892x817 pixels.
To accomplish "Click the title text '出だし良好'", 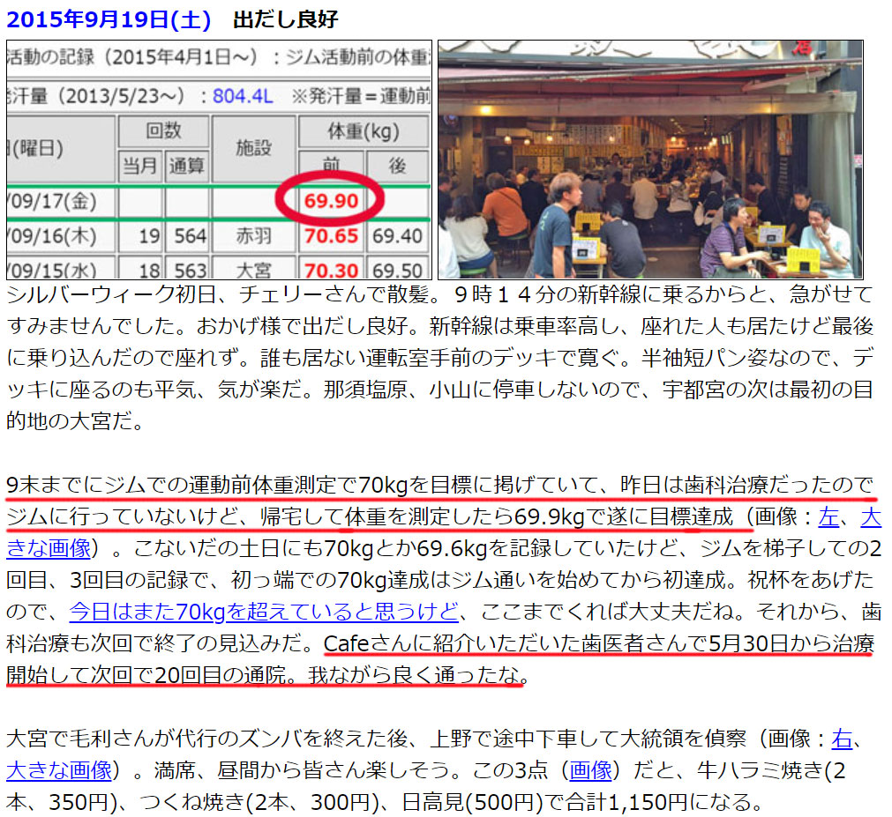I will 286,19.
